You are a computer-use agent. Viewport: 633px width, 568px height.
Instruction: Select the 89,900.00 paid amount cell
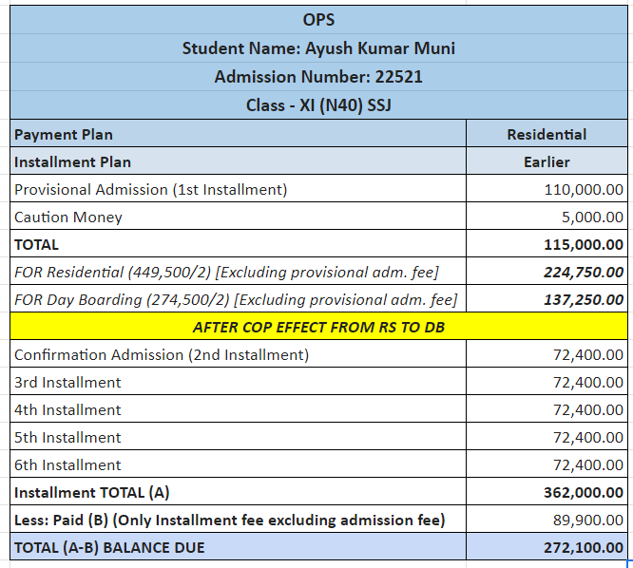coord(547,520)
